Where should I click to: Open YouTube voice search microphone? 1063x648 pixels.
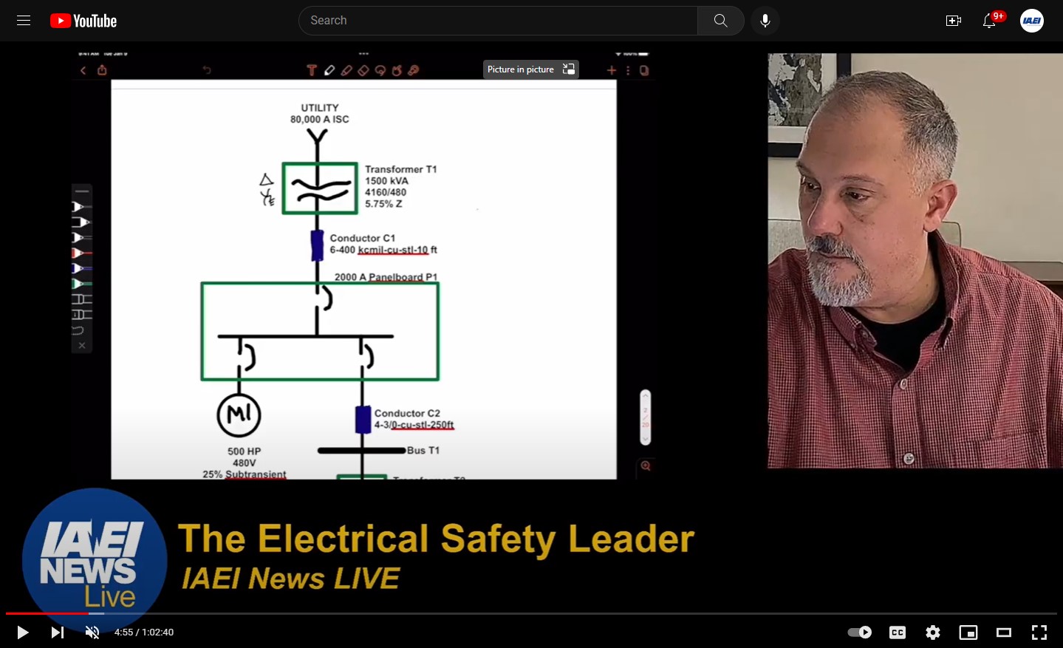pos(765,20)
